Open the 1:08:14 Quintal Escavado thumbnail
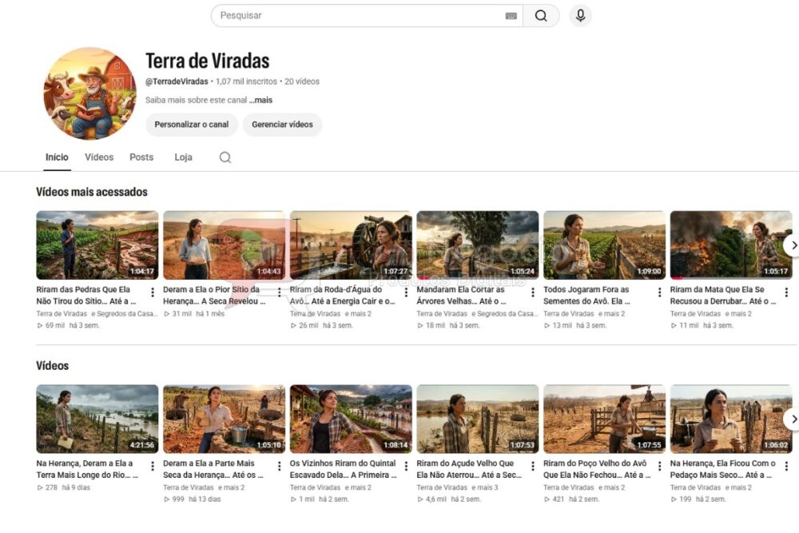 (x=351, y=419)
